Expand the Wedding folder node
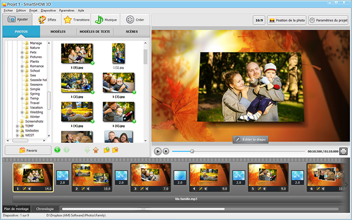Image resolution: width=352 pixels, height=220 pixels. pyautogui.click(x=22, y=112)
